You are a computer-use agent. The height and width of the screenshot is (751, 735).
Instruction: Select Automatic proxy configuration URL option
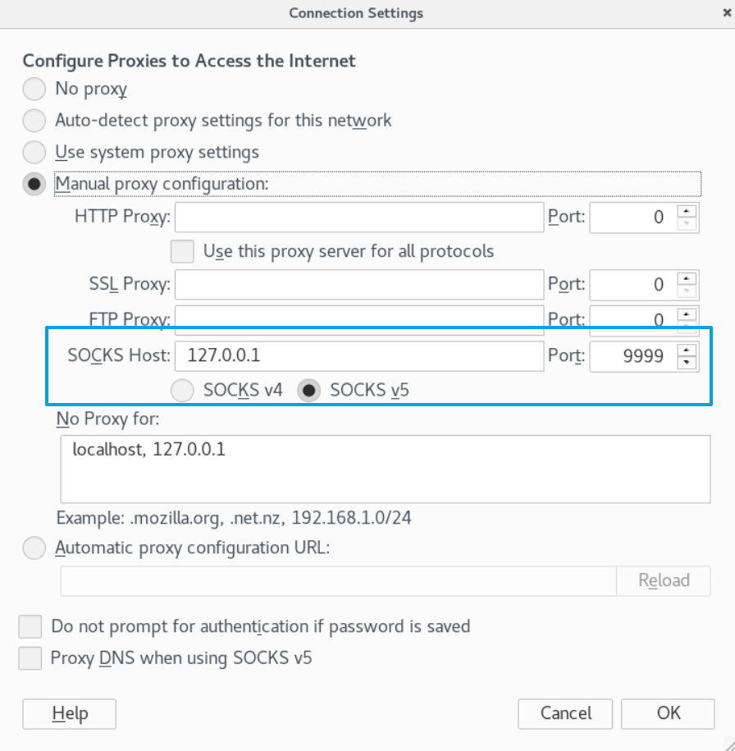(34, 547)
